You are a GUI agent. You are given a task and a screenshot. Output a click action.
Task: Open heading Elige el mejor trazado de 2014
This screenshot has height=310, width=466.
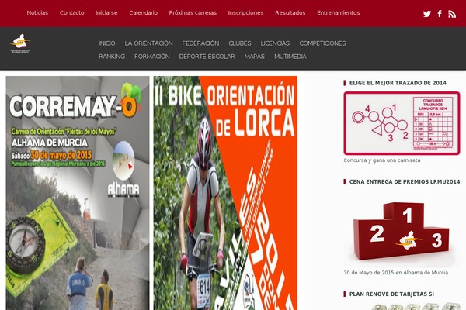pos(398,83)
